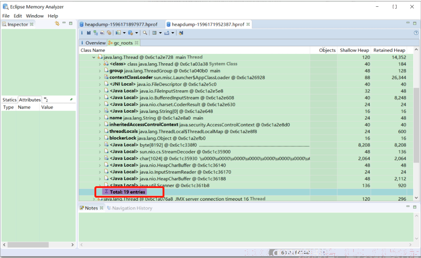Image resolution: width=421 pixels, height=258 pixels.
Task: Minimize the heap dump editor area
Action: 408,23
